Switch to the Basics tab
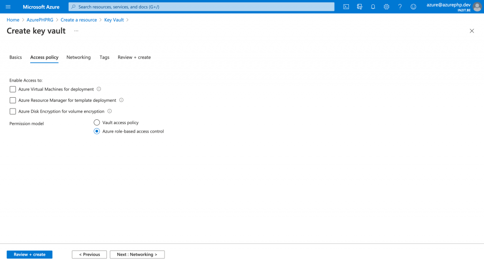Viewport: 484px width, 267px height. point(16,57)
